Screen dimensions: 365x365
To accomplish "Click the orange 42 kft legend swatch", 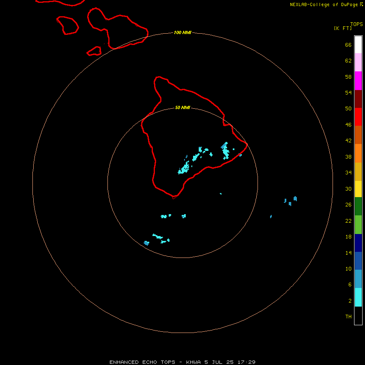I will pyautogui.click(x=358, y=153).
